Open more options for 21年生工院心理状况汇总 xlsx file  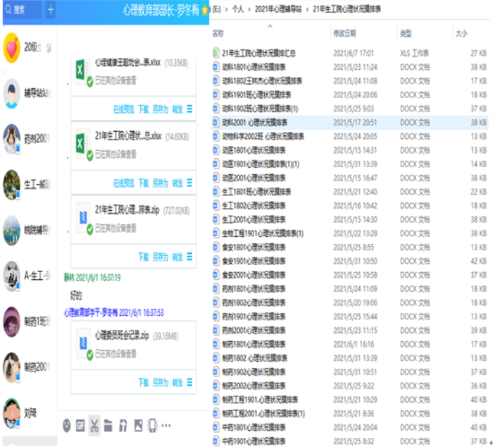click(x=189, y=183)
